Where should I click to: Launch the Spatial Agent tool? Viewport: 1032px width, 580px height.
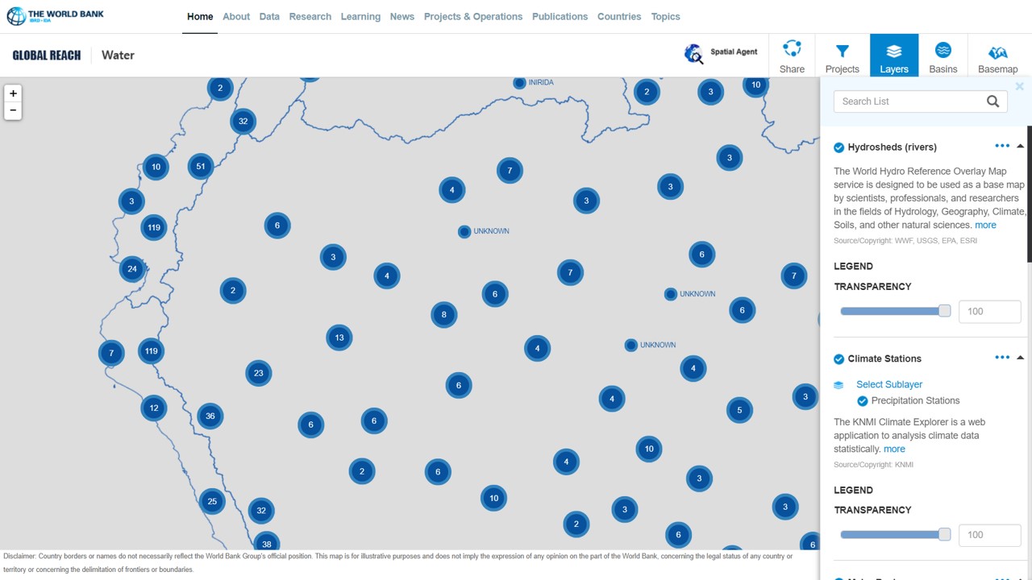click(722, 52)
